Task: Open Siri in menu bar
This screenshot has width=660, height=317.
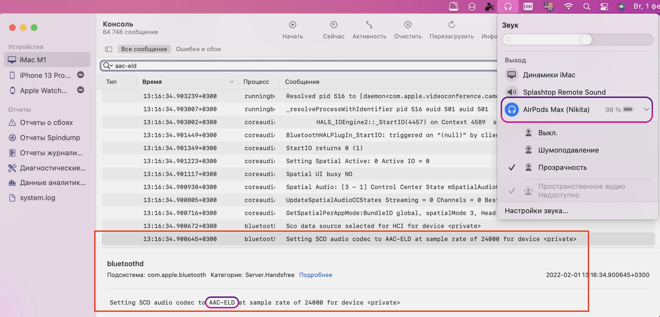Action: coord(621,6)
